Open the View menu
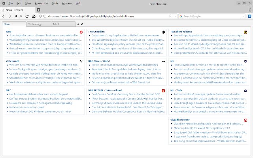 tap(28, 4)
